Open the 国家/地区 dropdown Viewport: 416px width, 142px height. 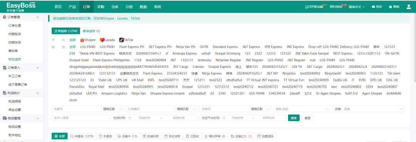tap(302, 109)
